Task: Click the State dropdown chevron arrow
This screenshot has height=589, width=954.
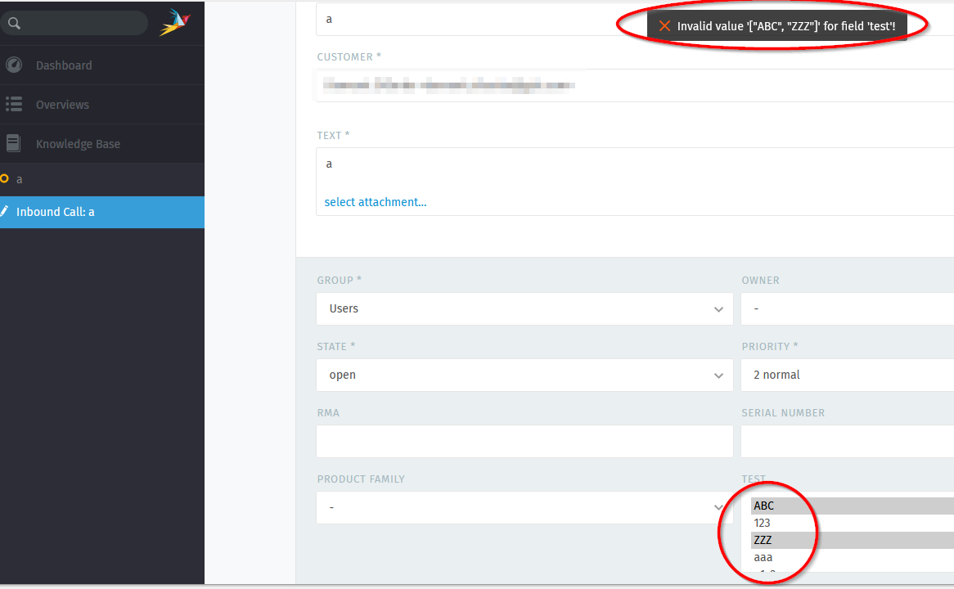Action: point(718,375)
